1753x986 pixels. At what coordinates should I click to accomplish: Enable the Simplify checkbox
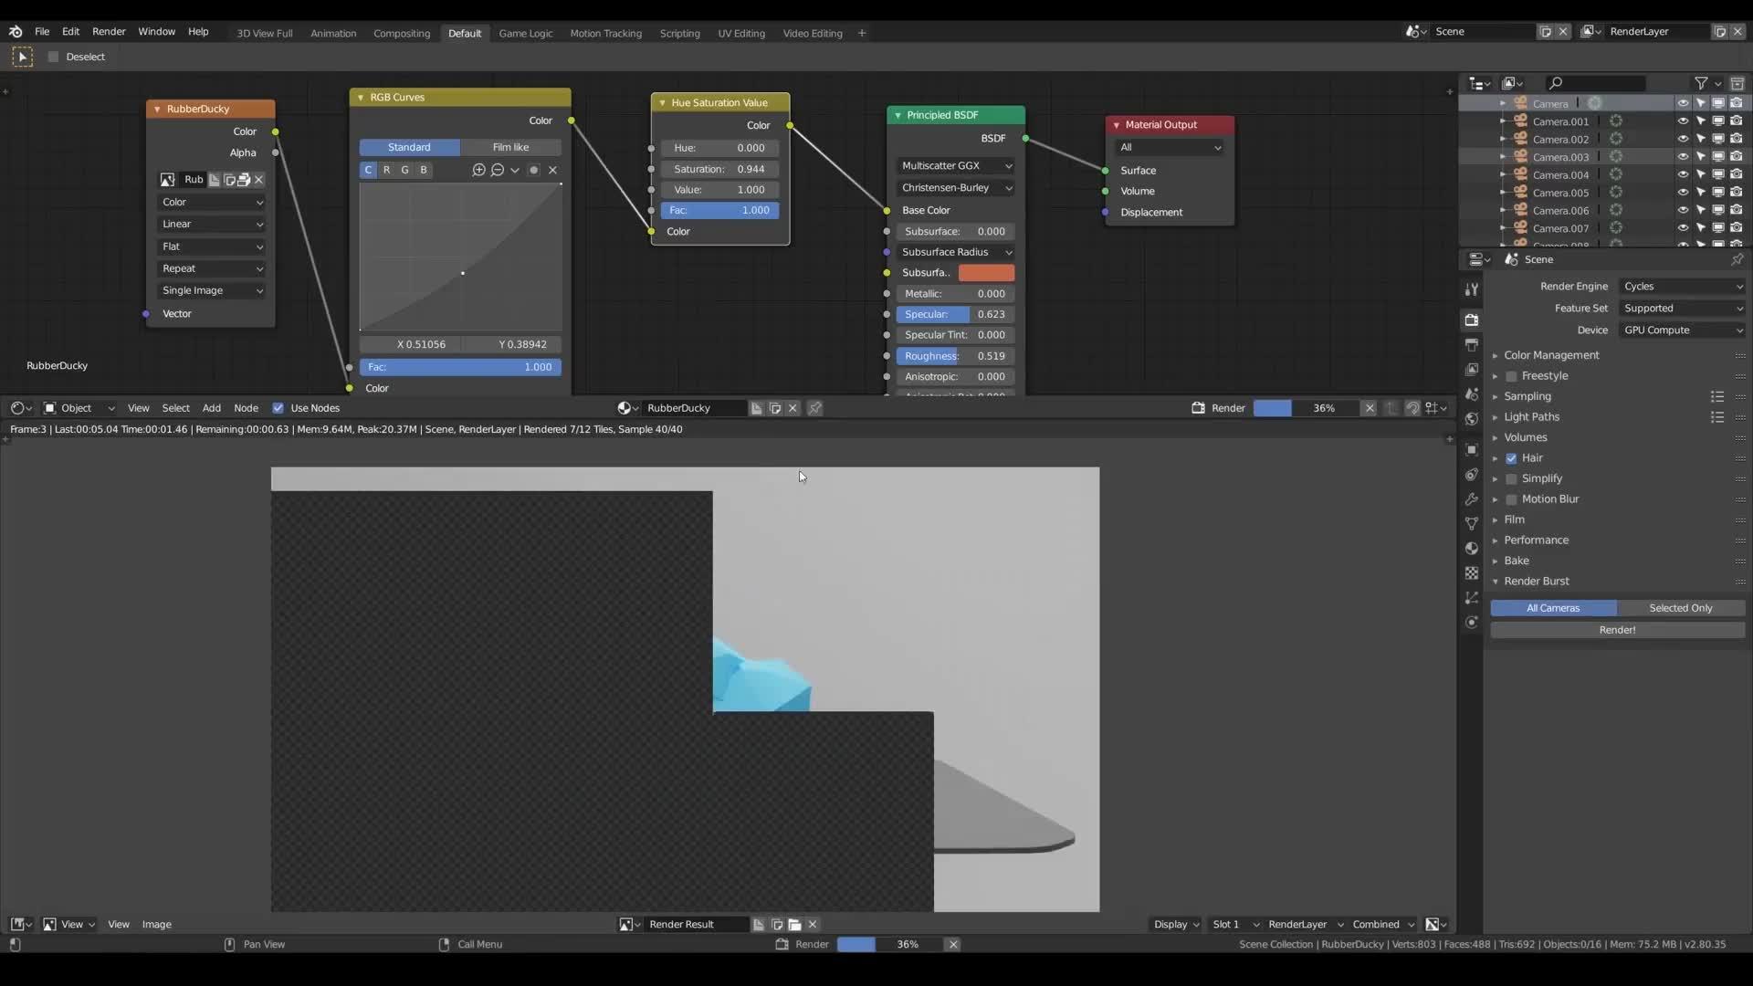(1512, 478)
